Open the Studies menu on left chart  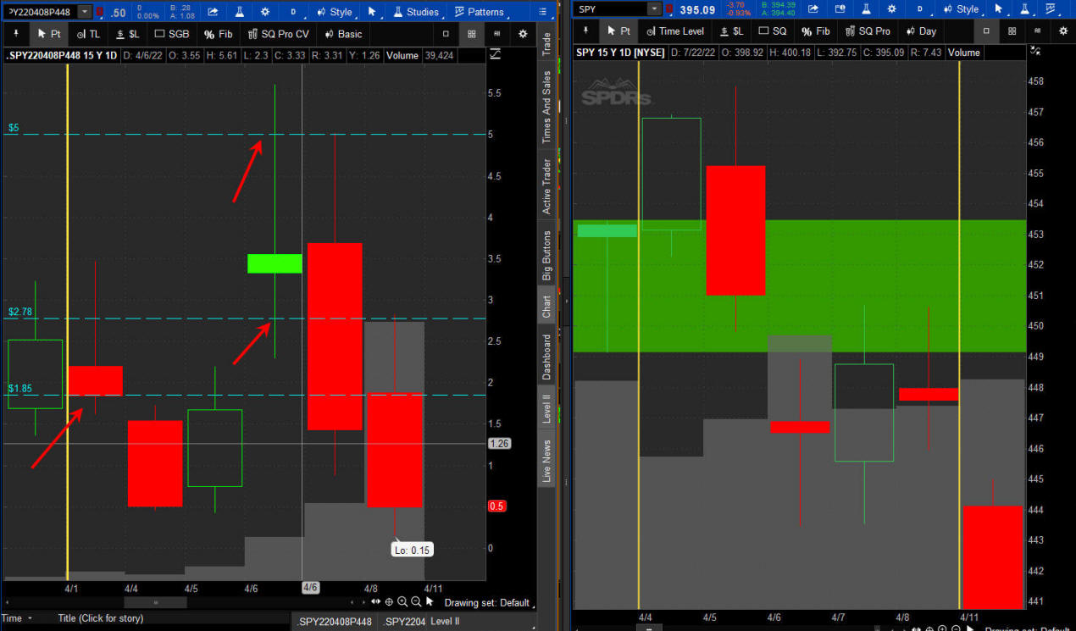point(415,12)
